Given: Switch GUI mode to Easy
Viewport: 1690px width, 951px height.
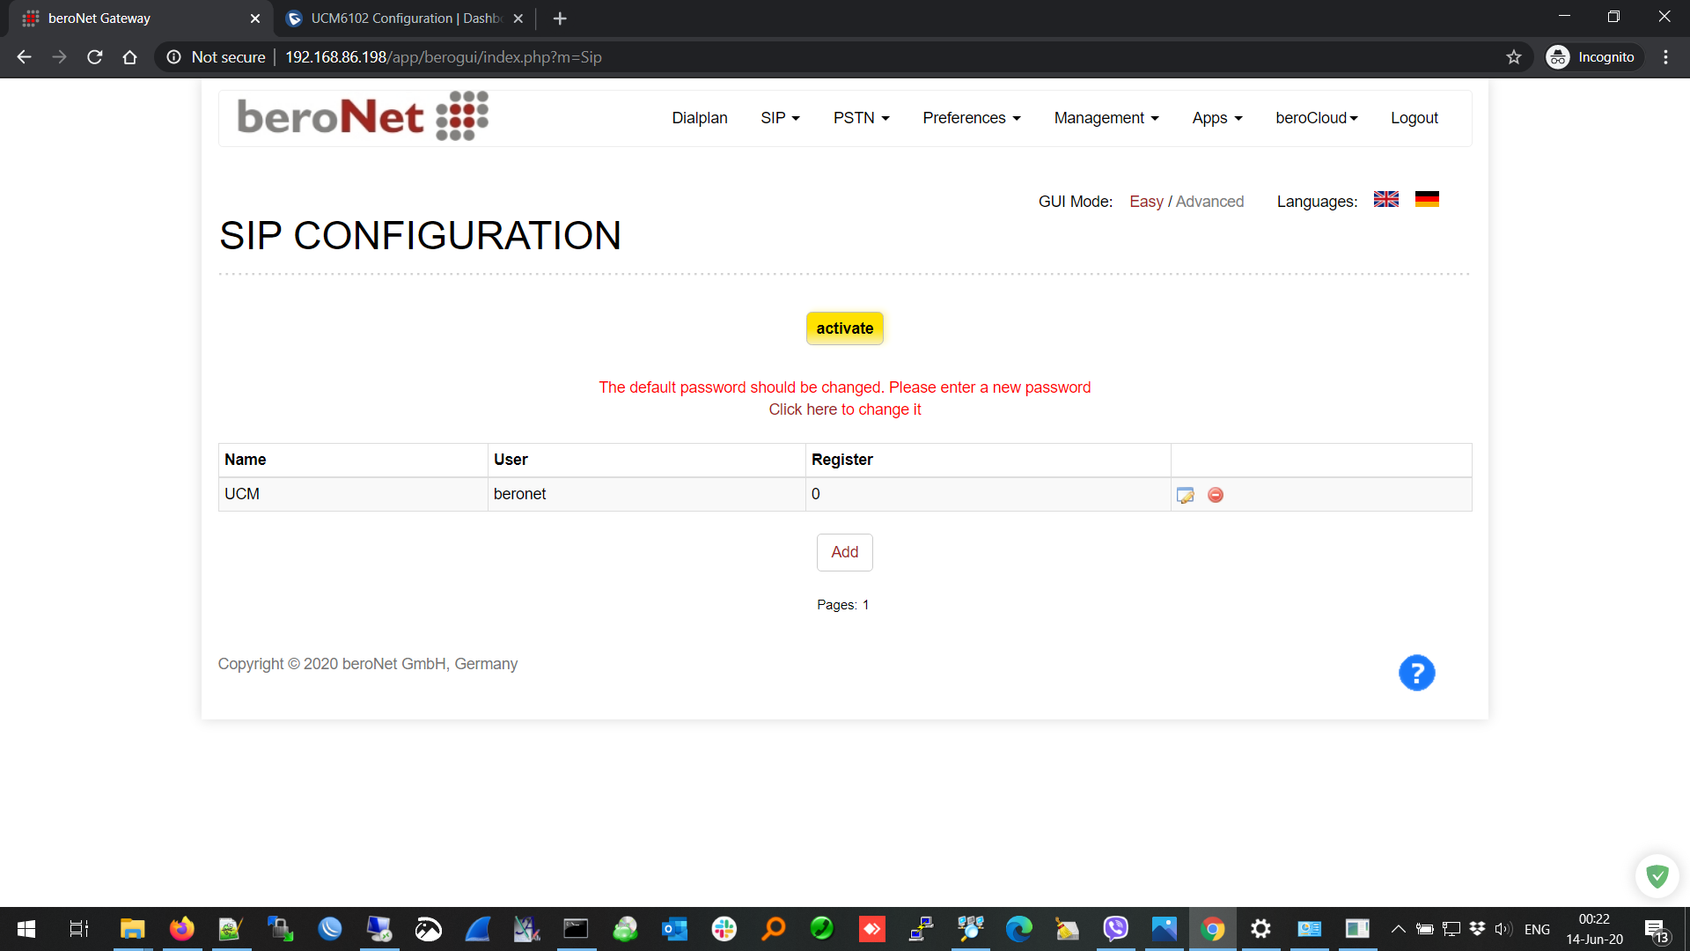Looking at the screenshot, I should pyautogui.click(x=1146, y=202).
